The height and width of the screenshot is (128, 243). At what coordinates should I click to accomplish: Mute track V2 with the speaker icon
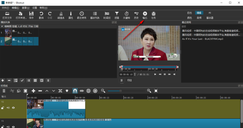coord(8,108)
